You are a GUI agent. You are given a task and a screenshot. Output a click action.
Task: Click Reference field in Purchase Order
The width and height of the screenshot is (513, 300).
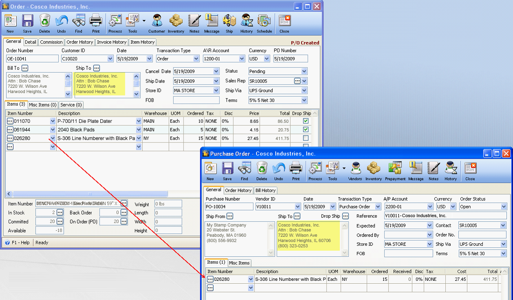point(445,216)
